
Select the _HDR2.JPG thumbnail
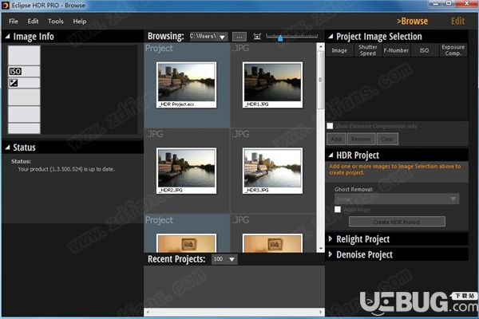tap(186, 171)
